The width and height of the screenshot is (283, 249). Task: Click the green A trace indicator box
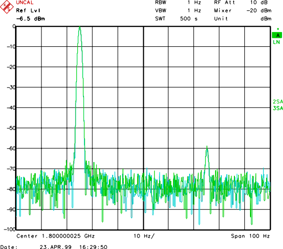tap(277, 35)
